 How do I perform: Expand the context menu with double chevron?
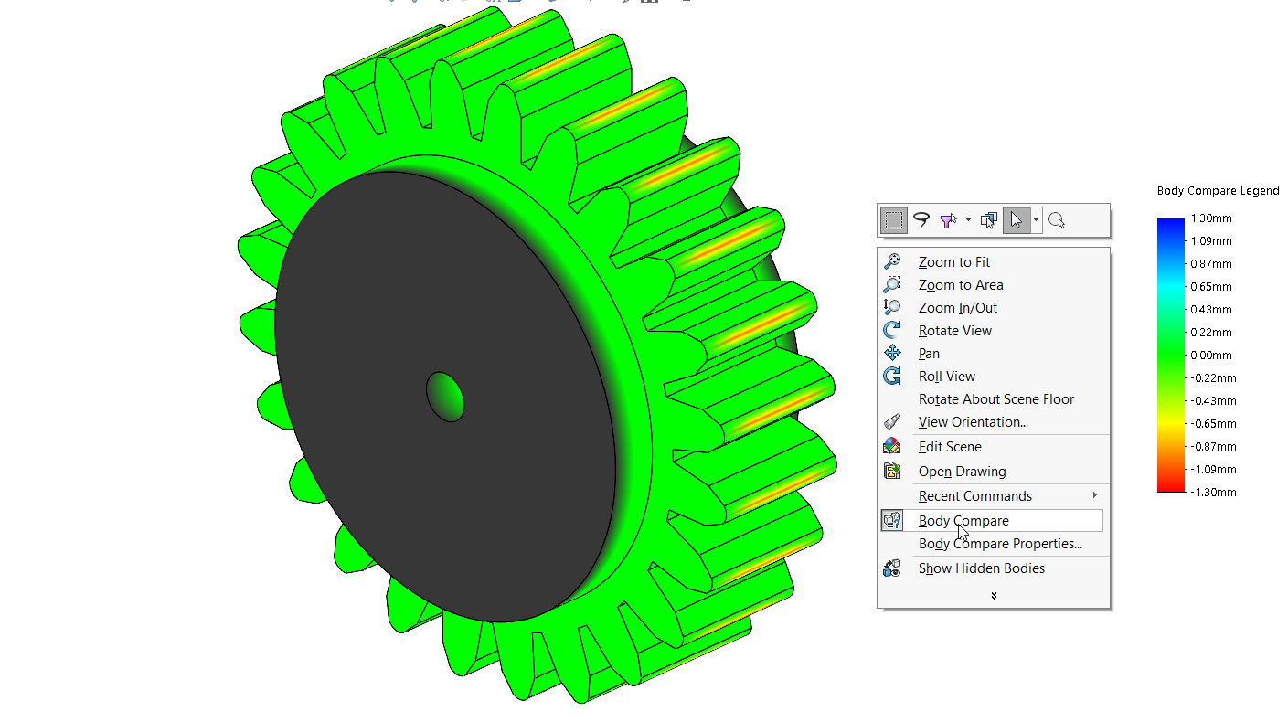click(994, 596)
